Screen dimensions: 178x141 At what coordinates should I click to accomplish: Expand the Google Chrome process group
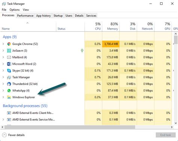pyautogui.click(x=3, y=44)
